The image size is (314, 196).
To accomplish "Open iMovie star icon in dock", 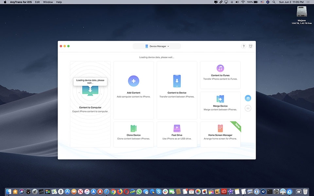I will [230, 192].
